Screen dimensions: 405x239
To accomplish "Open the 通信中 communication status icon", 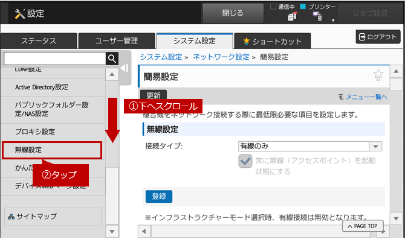I will pos(292,16).
